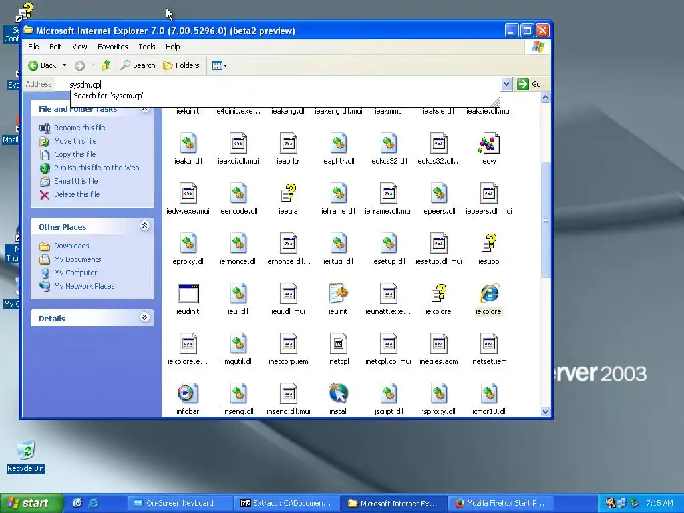684x513 pixels.
Task: Click the Internet Explorer quick launch icon
Action: click(x=94, y=503)
